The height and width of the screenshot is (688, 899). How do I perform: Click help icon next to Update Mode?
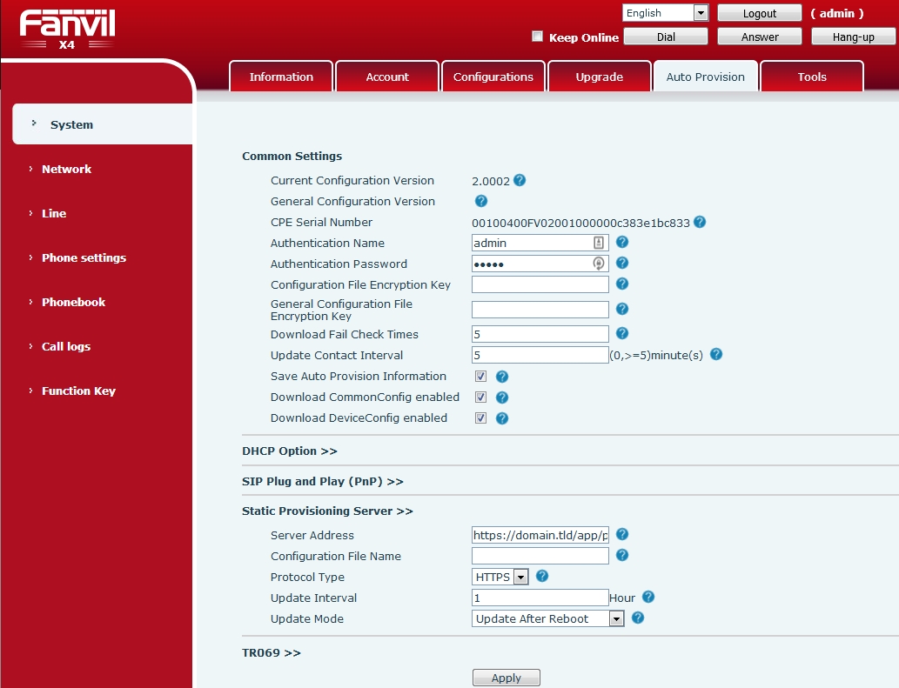click(638, 618)
